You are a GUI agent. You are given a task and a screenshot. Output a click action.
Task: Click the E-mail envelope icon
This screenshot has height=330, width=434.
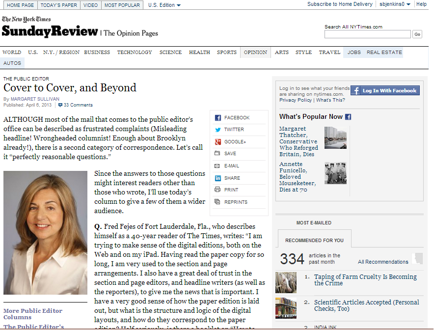click(217, 166)
